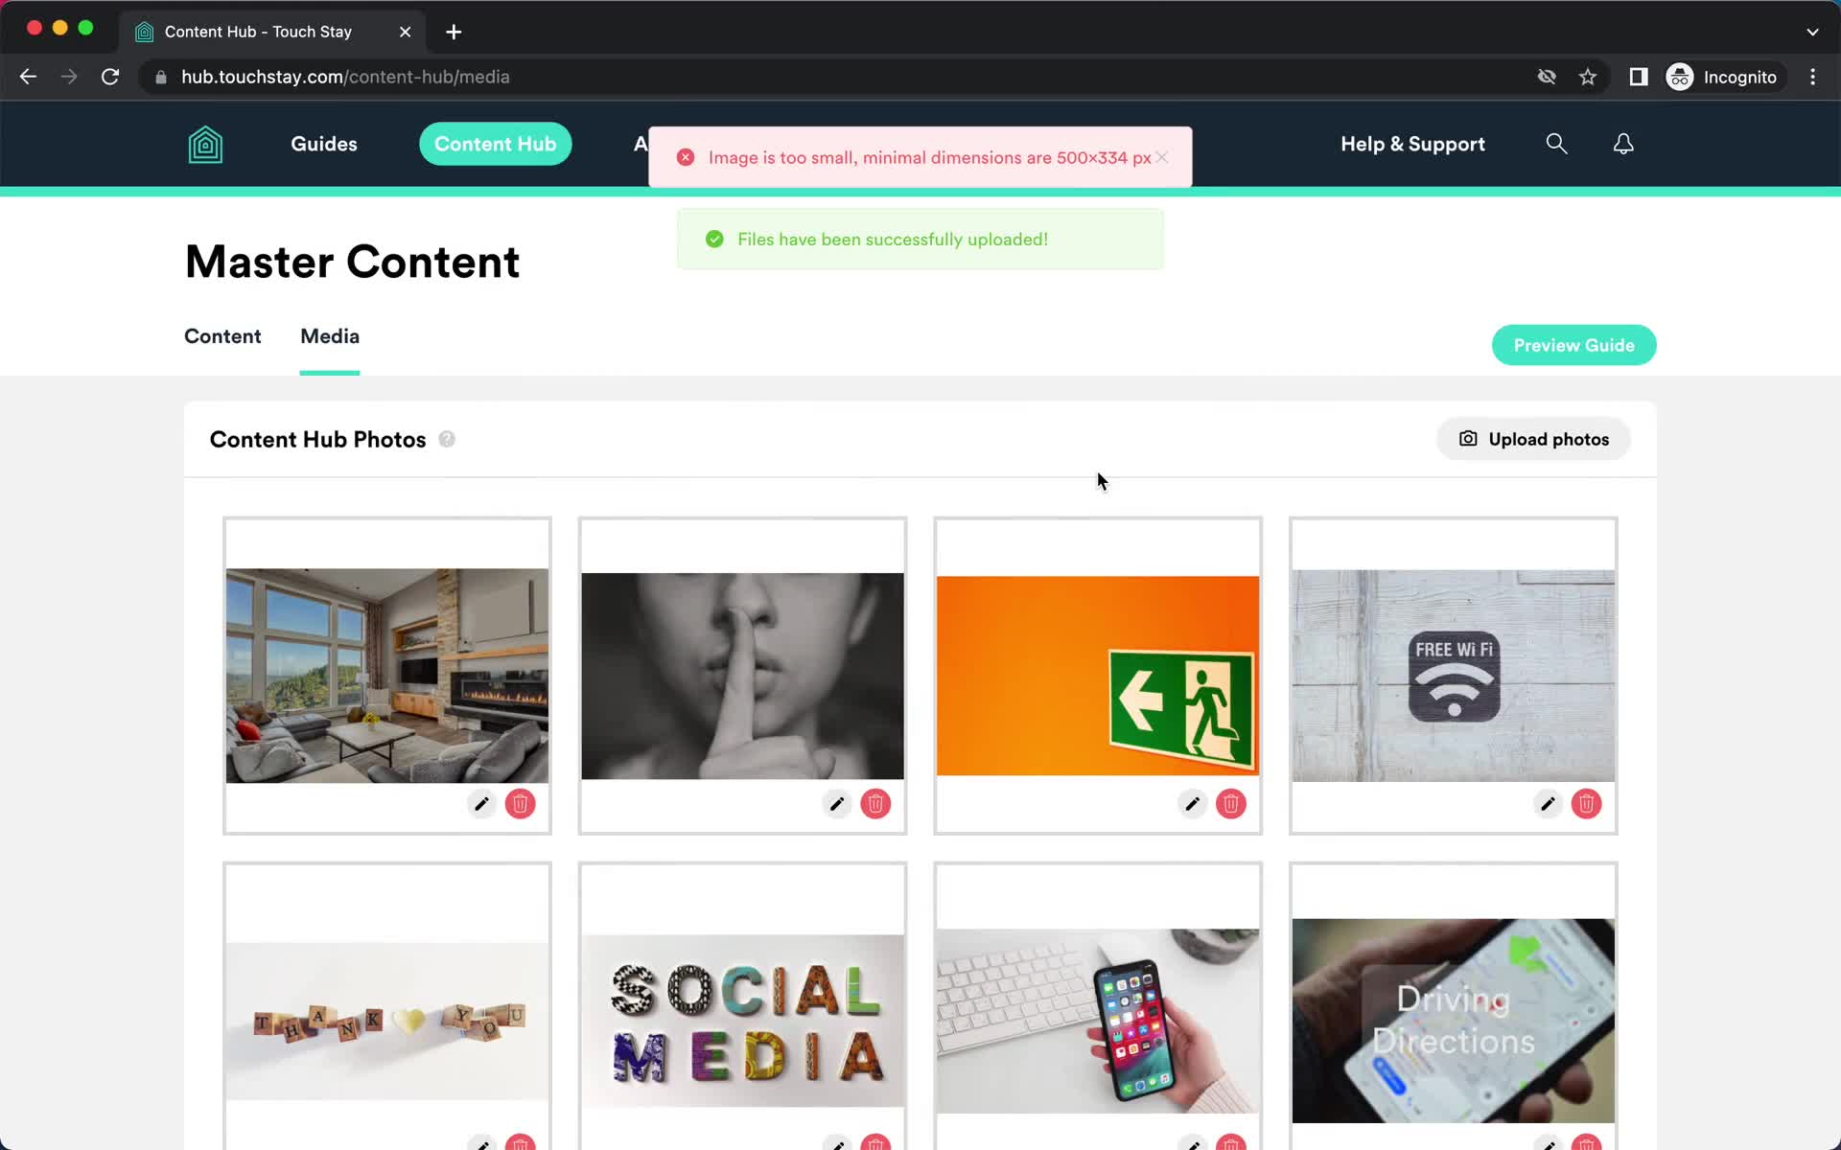
Task: Dismiss the image too small error message
Action: [1162, 156]
